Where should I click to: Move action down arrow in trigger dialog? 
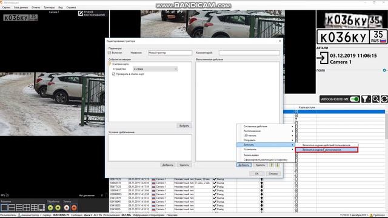point(278,165)
